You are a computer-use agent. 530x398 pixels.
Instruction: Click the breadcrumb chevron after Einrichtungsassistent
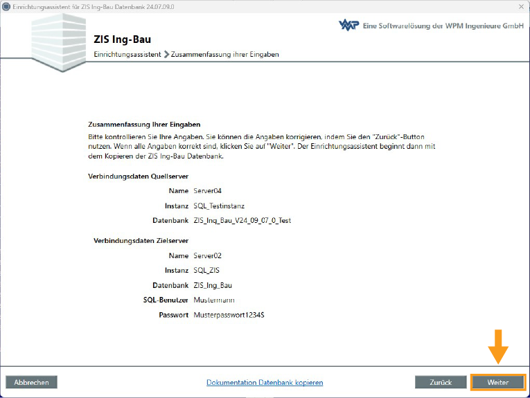166,54
